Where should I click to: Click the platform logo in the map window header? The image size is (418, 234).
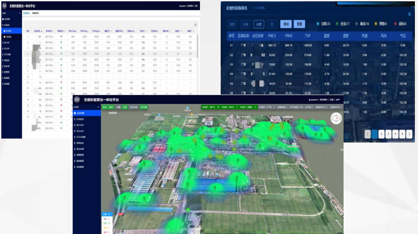(x=78, y=100)
